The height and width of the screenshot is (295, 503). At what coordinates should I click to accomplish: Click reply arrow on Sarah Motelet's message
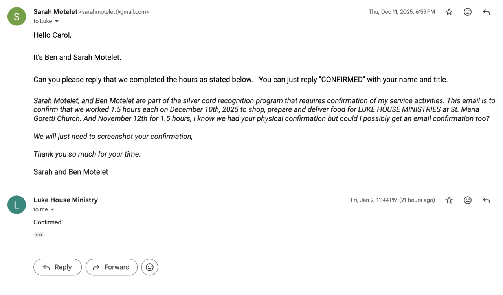486,12
